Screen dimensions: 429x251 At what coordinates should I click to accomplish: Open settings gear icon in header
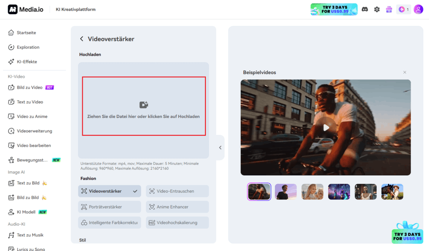pos(377,9)
